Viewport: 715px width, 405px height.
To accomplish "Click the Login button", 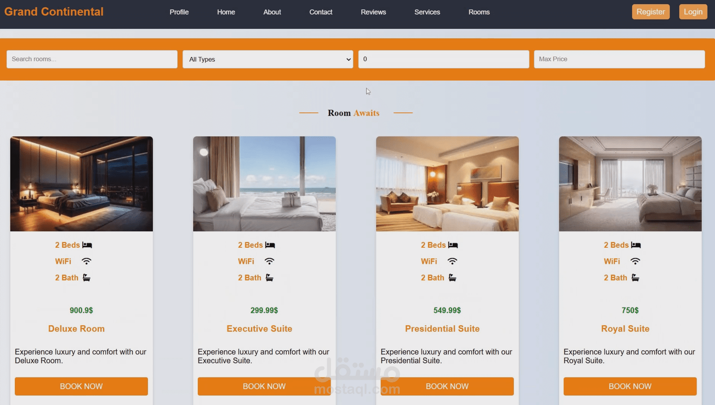I will point(693,12).
